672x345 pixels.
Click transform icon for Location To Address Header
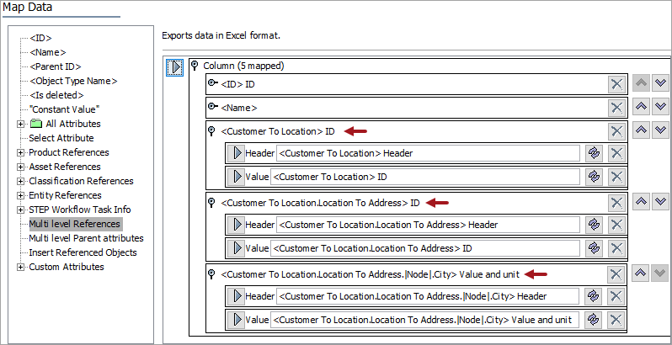(x=594, y=225)
